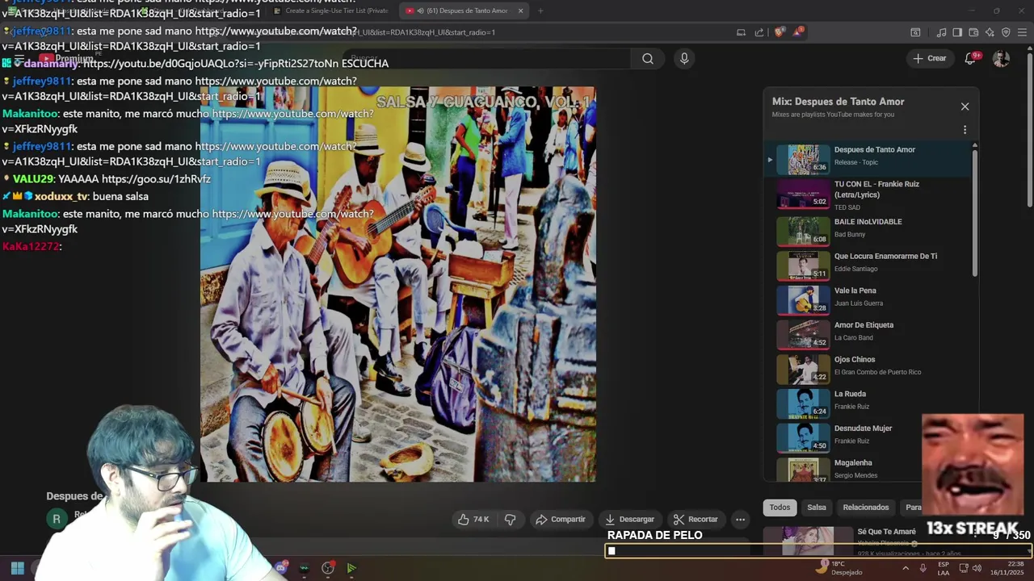
Task: Open the weather widget showing 18°C
Action: (839, 568)
